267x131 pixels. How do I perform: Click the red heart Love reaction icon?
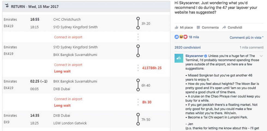point(185,37)
